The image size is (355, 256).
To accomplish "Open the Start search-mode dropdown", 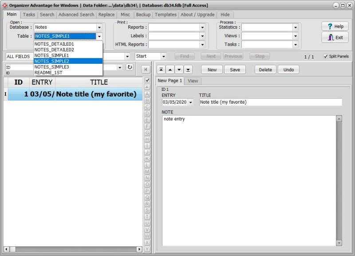I will point(163,56).
